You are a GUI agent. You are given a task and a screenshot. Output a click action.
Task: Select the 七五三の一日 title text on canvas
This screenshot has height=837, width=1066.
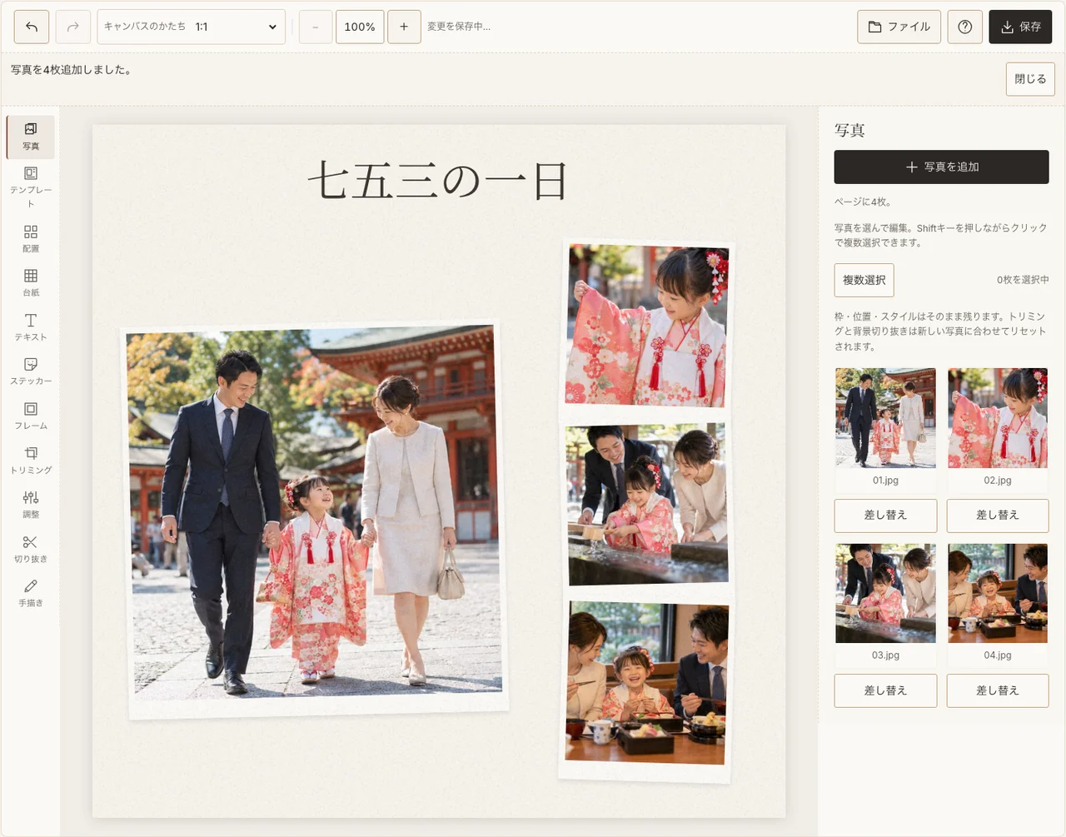pyautogui.click(x=438, y=181)
